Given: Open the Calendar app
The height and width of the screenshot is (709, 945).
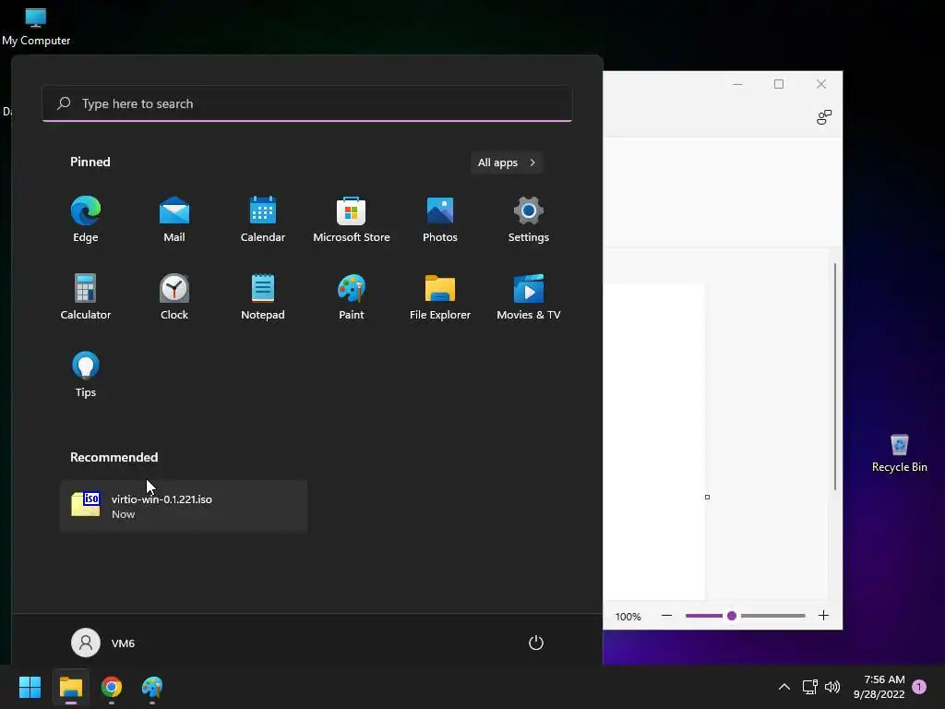Looking at the screenshot, I should click(x=263, y=220).
